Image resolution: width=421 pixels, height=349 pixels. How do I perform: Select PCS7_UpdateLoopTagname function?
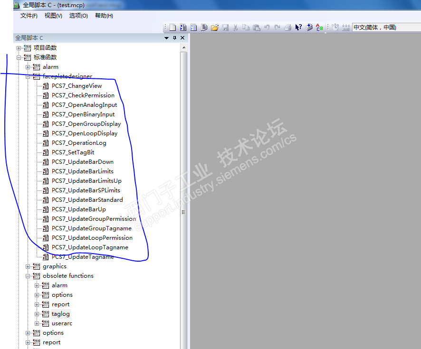(90, 247)
